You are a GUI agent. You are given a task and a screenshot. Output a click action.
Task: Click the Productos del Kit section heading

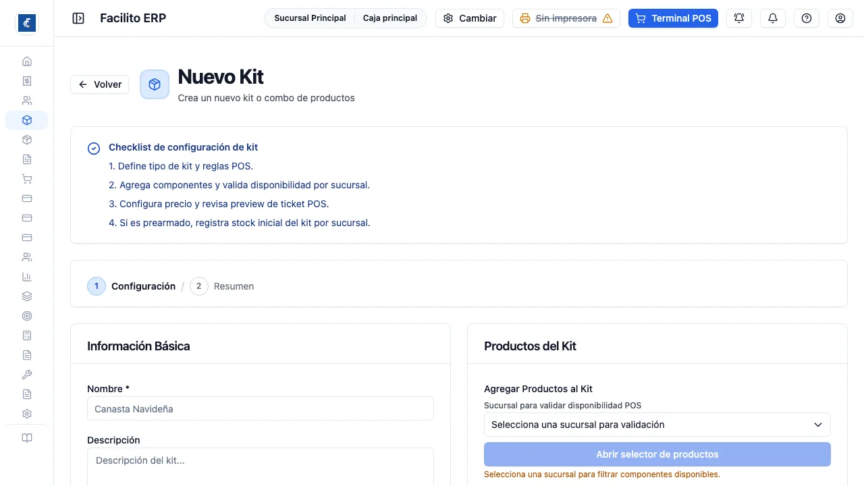[x=530, y=346]
